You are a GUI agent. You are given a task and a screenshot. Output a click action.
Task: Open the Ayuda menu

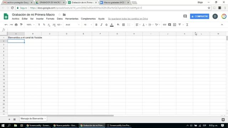coord(101,19)
